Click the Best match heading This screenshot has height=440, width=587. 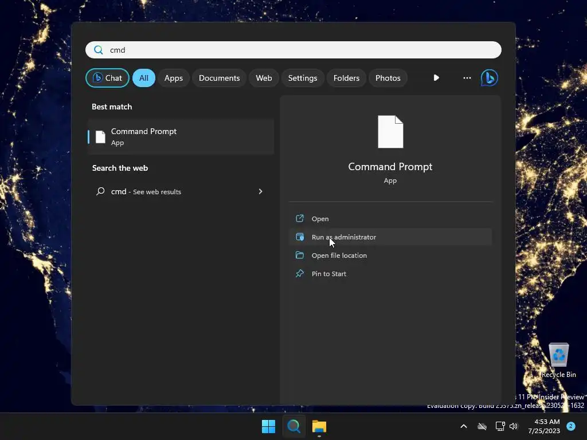click(x=112, y=107)
